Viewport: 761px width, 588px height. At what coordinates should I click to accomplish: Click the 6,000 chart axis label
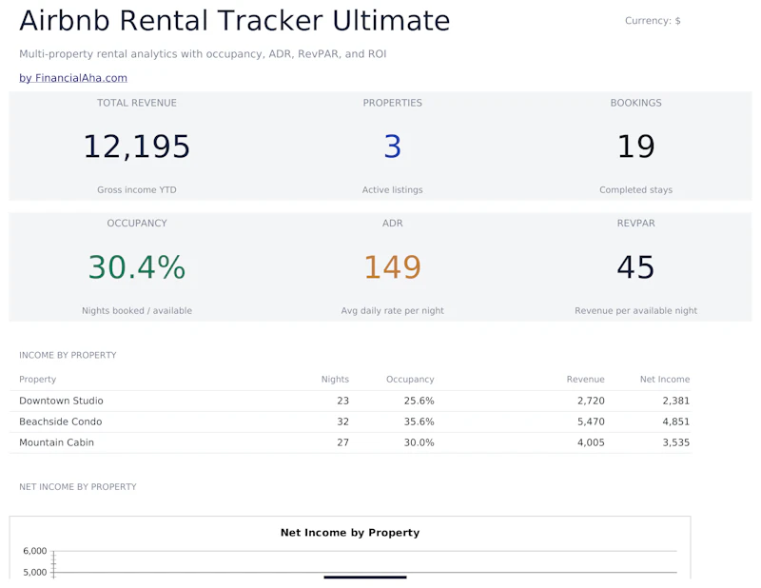coord(35,551)
